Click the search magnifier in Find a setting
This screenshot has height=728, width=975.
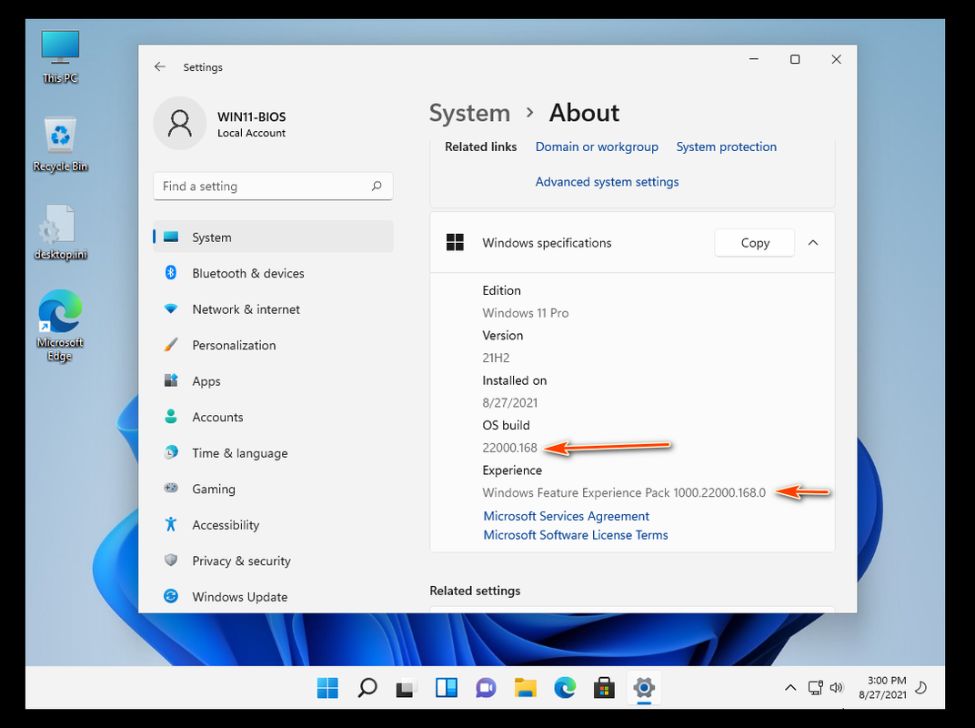[x=377, y=186]
